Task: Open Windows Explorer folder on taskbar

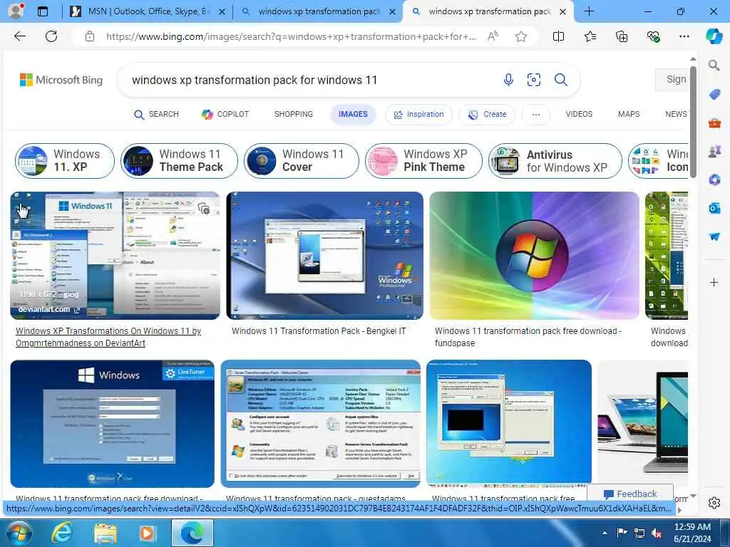Action: [106, 533]
